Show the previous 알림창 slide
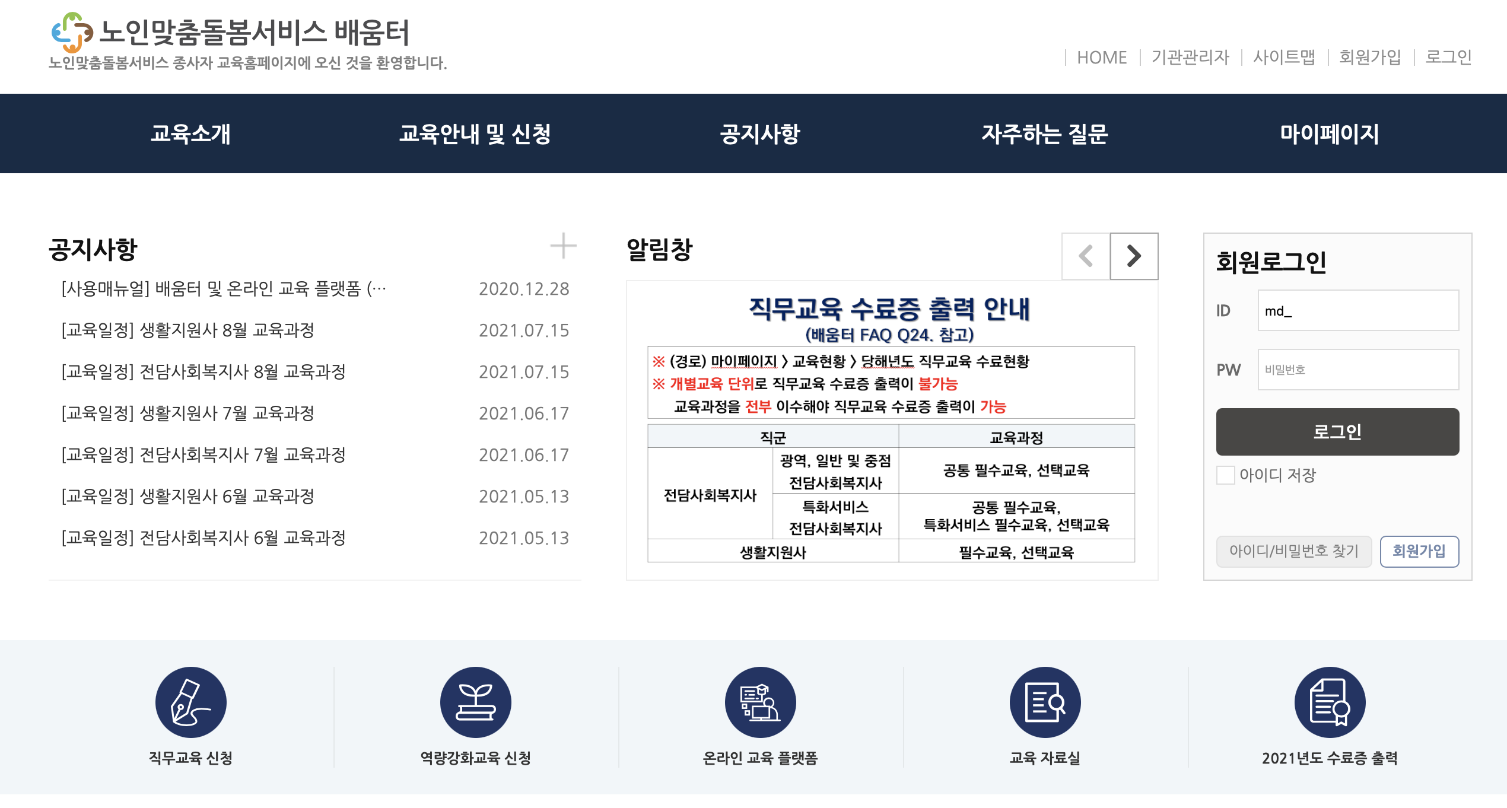1507x808 pixels. pos(1086,256)
